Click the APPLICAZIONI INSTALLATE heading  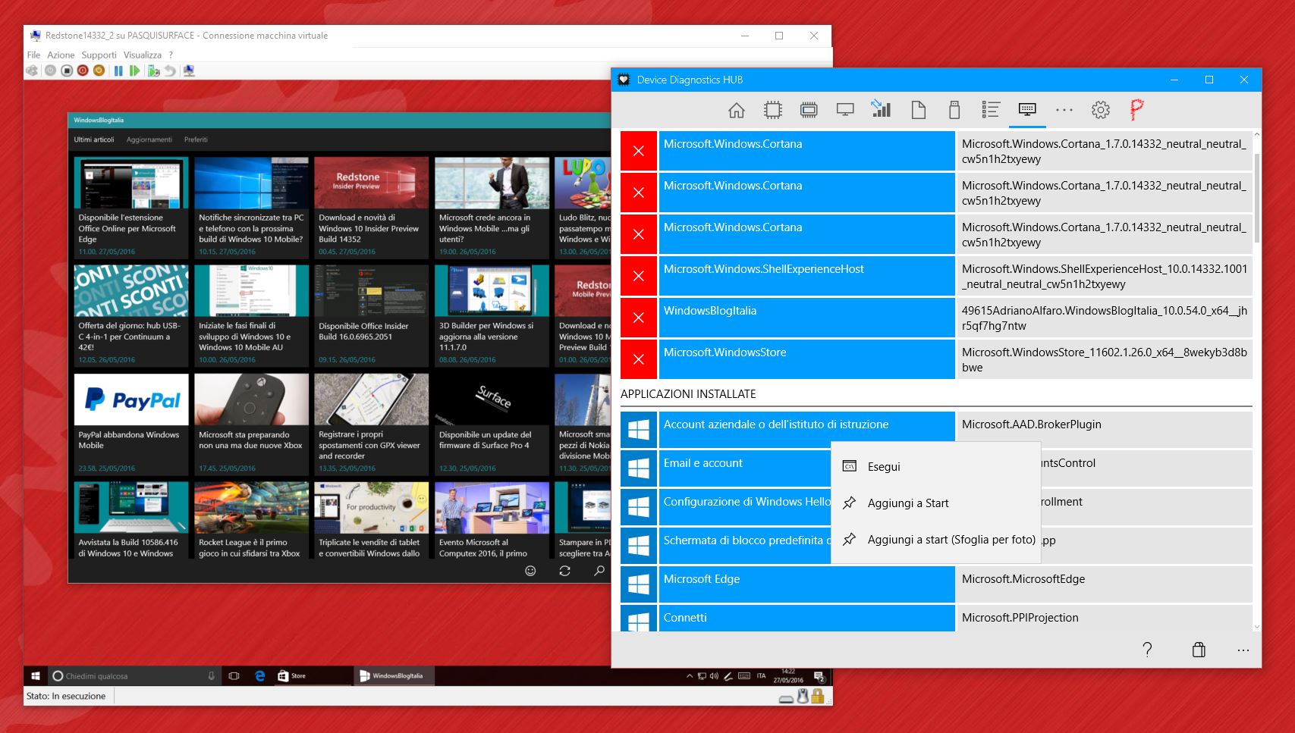[x=688, y=394]
